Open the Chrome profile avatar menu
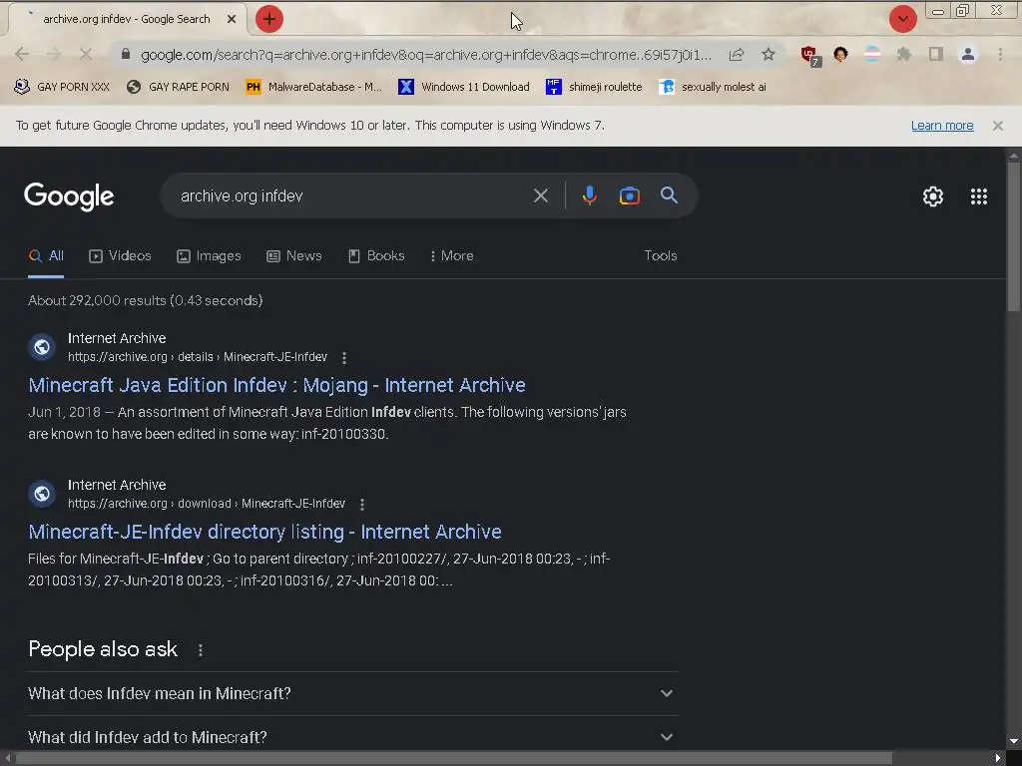 tap(968, 54)
